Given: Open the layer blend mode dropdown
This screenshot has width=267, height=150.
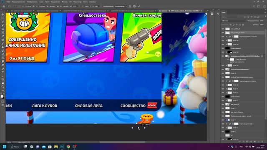Looking at the screenshot, I should coord(234,21).
